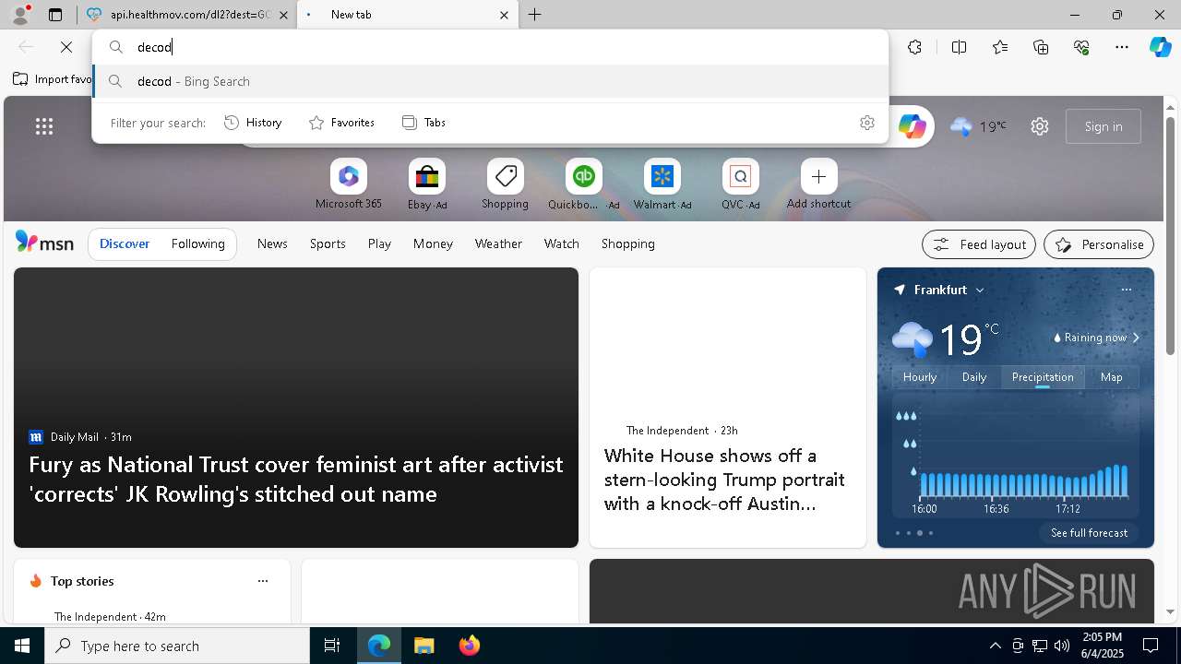Stop loading the page
The image size is (1181, 664).
click(x=66, y=47)
